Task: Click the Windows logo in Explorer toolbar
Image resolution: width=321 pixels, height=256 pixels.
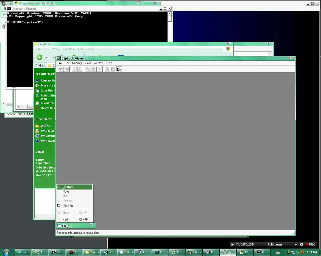Action: click(x=228, y=49)
